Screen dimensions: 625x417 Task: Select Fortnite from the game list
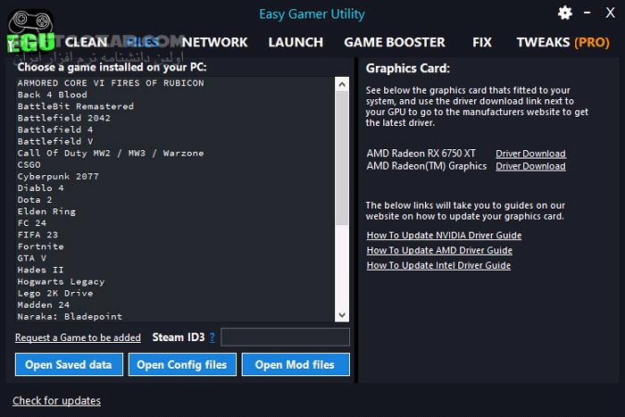pyautogui.click(x=175, y=246)
